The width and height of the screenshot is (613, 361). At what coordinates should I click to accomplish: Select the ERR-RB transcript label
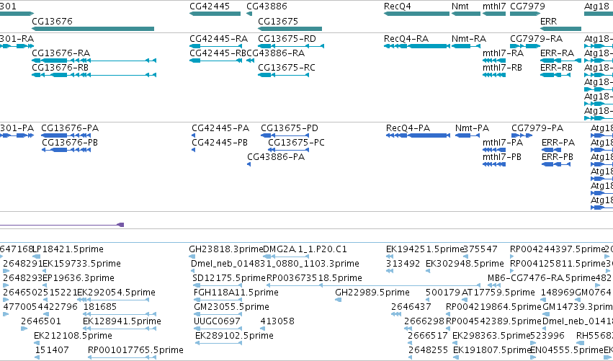[x=556, y=67]
